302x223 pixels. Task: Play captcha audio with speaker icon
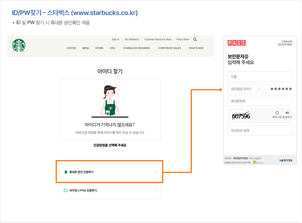tap(287, 113)
